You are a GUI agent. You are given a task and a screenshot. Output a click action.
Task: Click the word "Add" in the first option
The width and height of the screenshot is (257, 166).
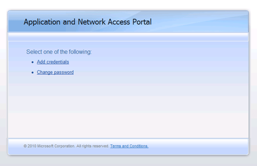pos(41,62)
